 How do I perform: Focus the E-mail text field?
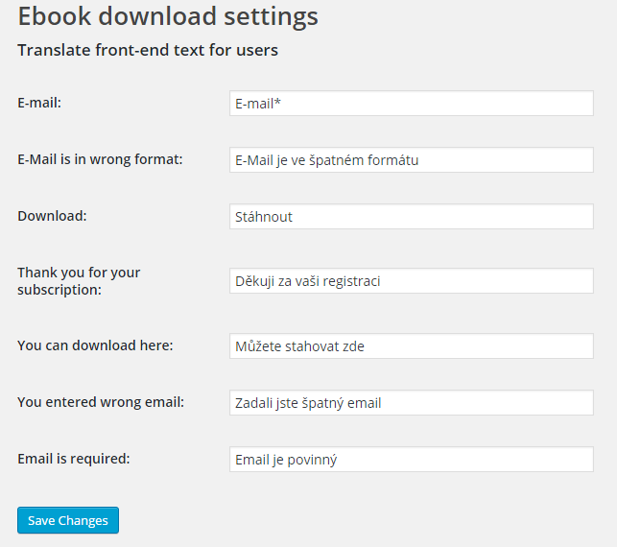coord(411,104)
